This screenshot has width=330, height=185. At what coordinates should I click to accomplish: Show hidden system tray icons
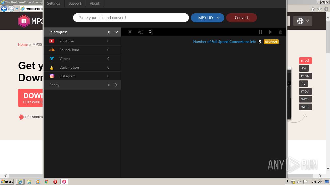[x=287, y=182]
